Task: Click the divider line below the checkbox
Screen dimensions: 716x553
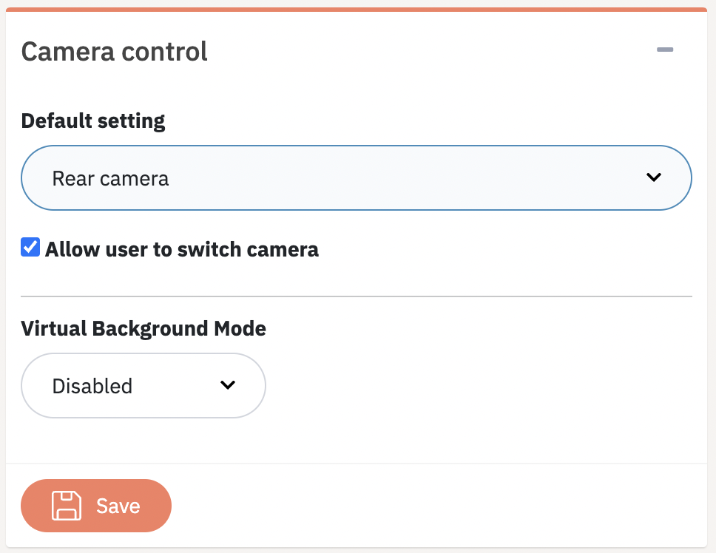Action: (357, 296)
